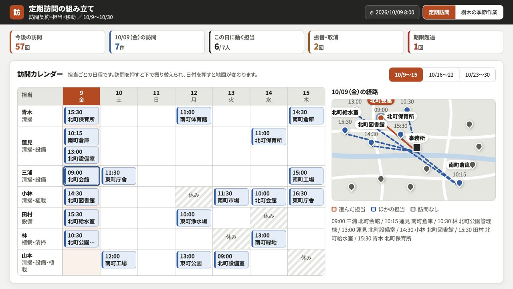Open 田村's 15:30 北町給水室 visit
The height and width of the screenshot is (289, 513).
[81, 218]
